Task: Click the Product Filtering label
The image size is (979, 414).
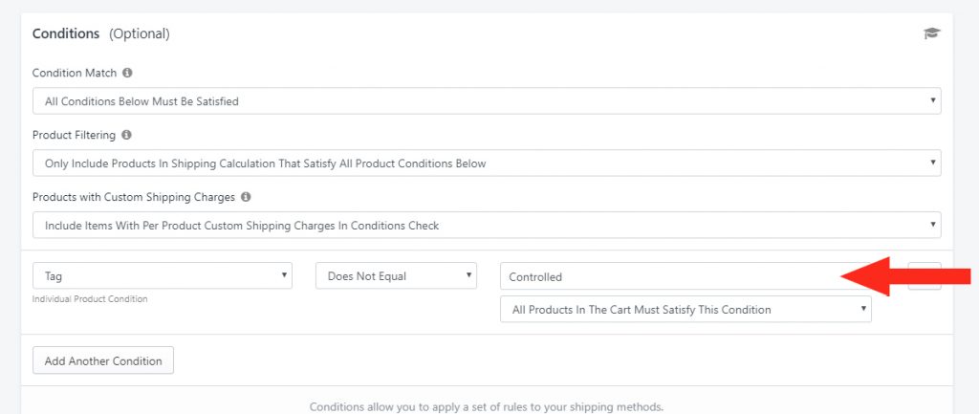Action: [x=74, y=135]
